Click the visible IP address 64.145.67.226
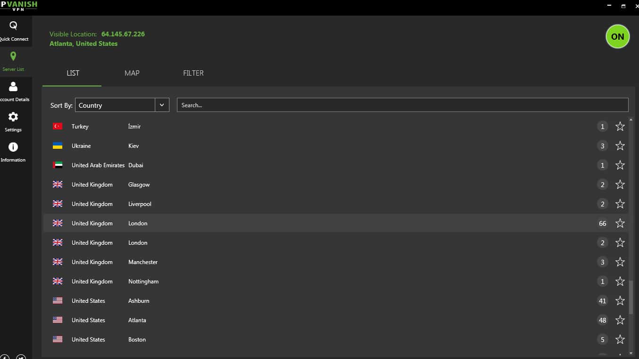The image size is (639, 359). 123,34
